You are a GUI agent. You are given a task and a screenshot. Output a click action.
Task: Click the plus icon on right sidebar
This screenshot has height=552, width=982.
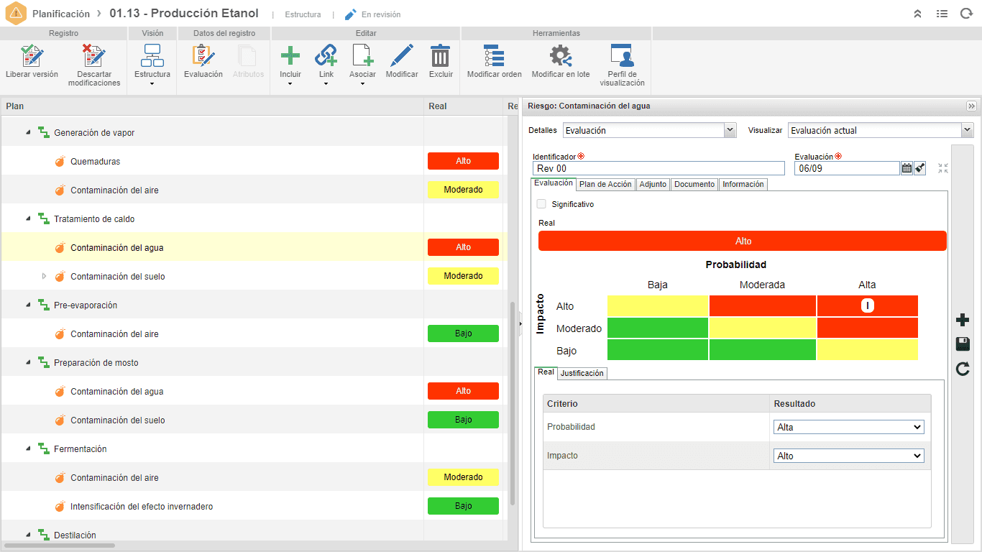pyautogui.click(x=963, y=321)
